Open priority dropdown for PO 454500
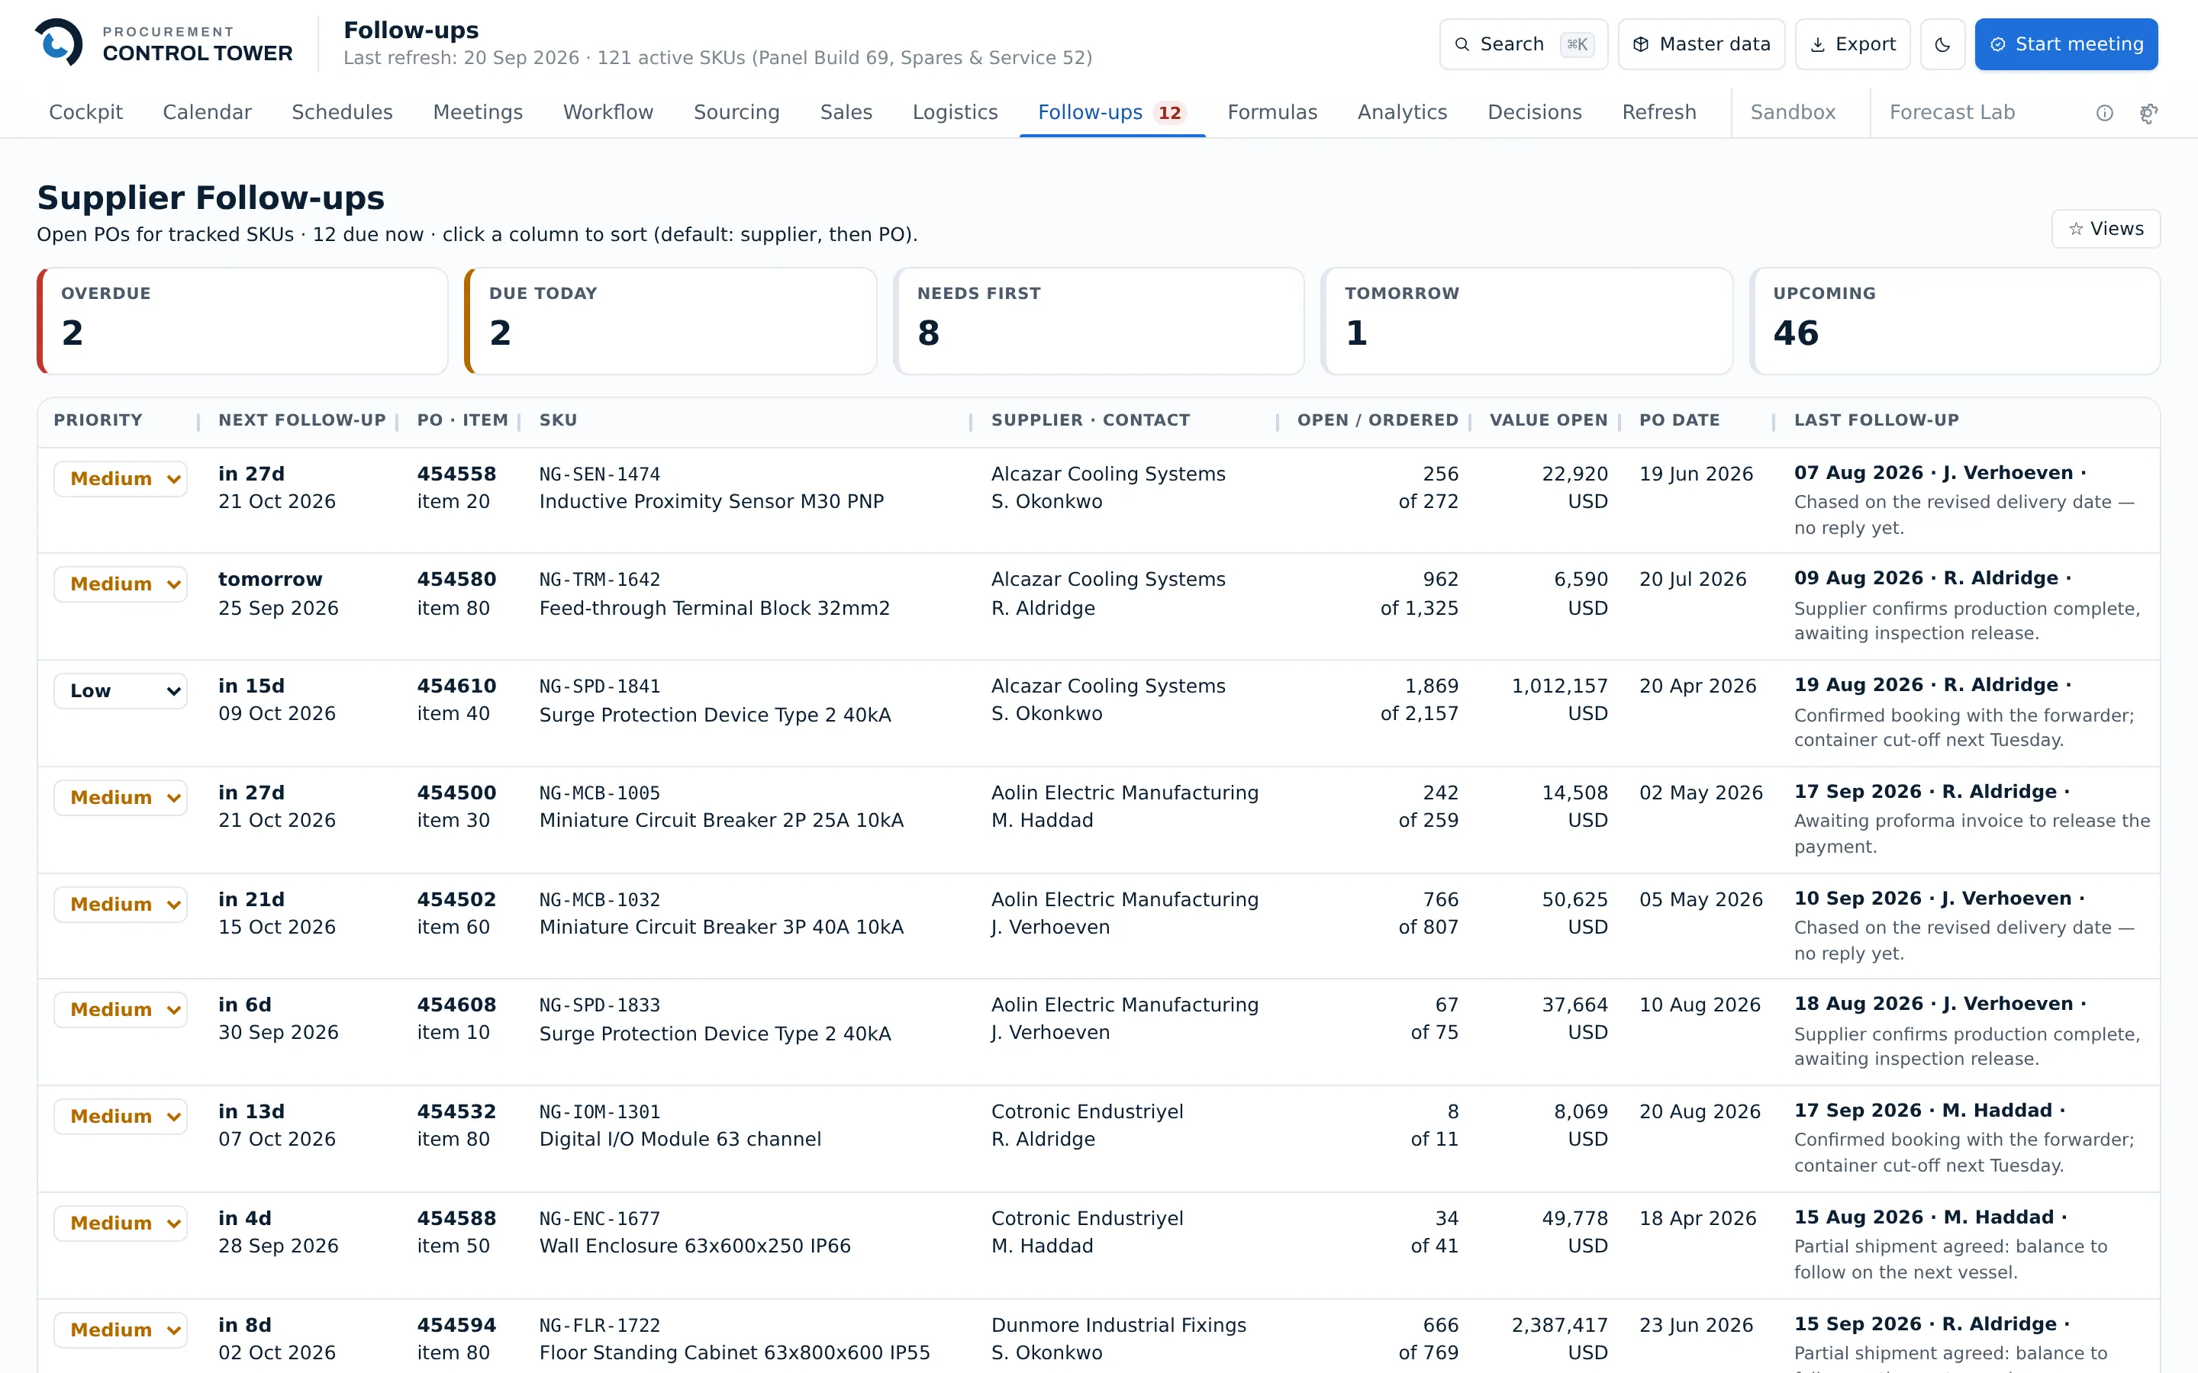The height and width of the screenshot is (1373, 2198). 121,797
